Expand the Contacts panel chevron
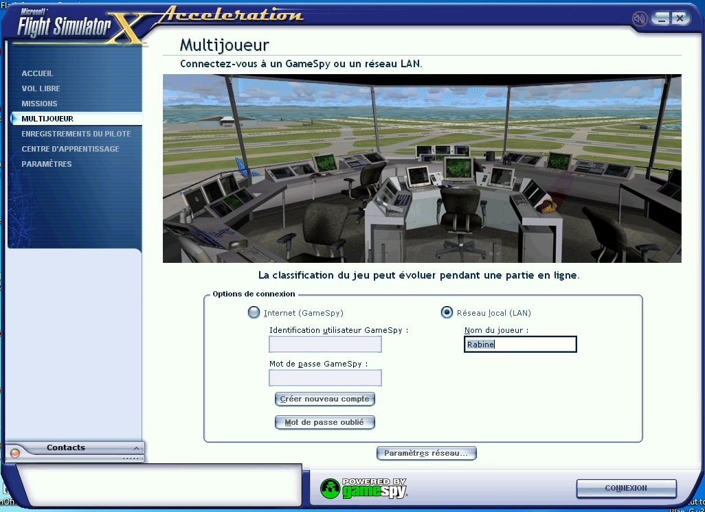 (136, 448)
